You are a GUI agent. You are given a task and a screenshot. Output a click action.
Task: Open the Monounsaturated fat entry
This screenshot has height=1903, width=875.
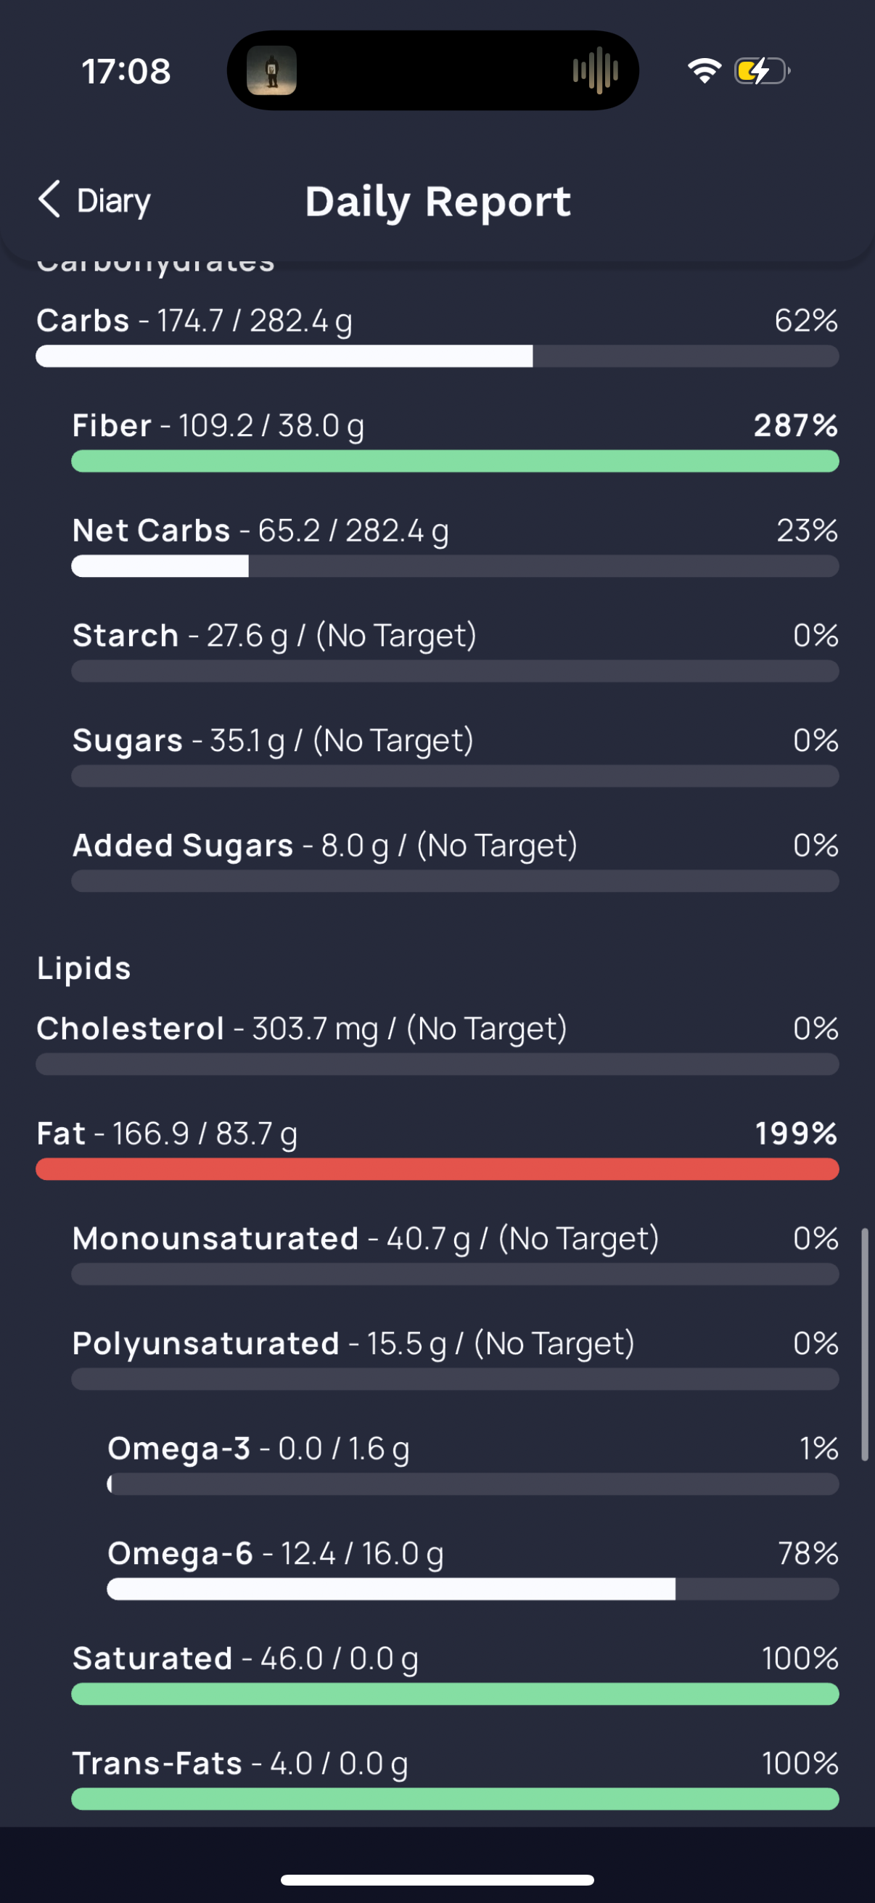(x=455, y=1253)
